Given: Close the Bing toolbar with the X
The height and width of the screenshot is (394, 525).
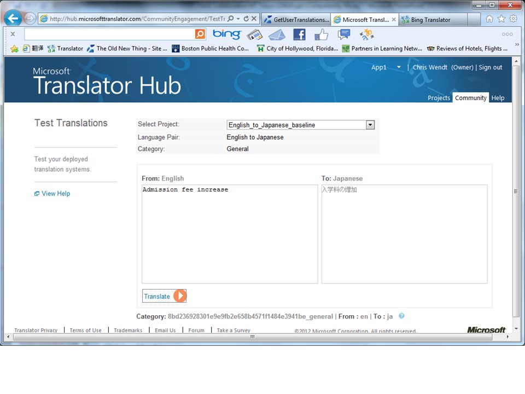Looking at the screenshot, I should click(13, 34).
